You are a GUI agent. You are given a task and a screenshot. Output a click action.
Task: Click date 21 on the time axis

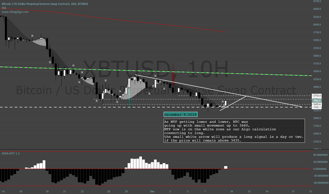click(x=64, y=191)
